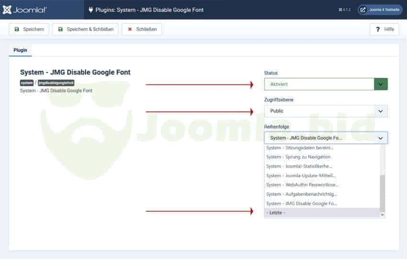Open the Zugriffsebene dropdown showing Public
The width and height of the screenshot is (407, 259).
pyautogui.click(x=326, y=111)
